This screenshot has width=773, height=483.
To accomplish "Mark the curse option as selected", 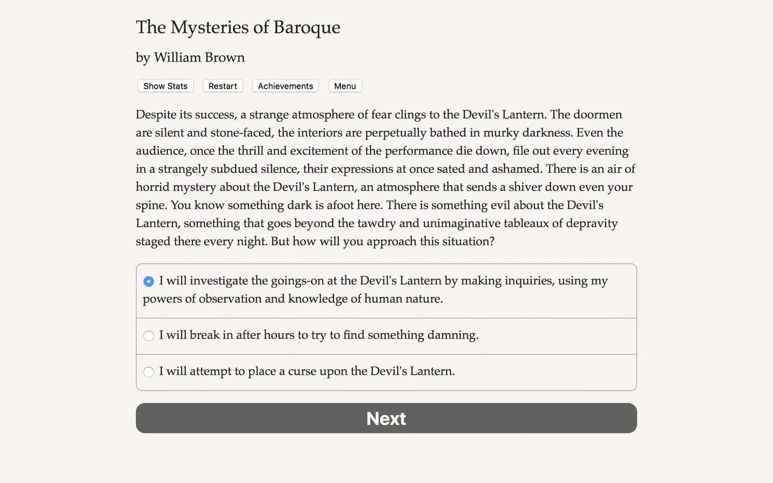I will (x=149, y=372).
